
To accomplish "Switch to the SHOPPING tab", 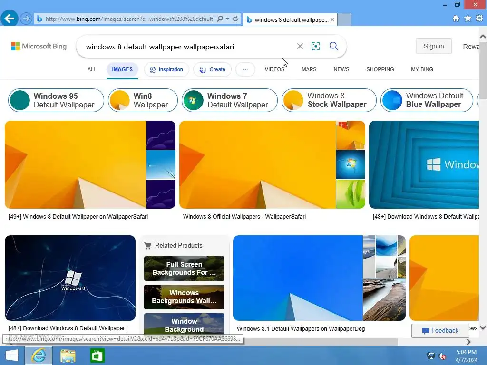I will point(380,69).
